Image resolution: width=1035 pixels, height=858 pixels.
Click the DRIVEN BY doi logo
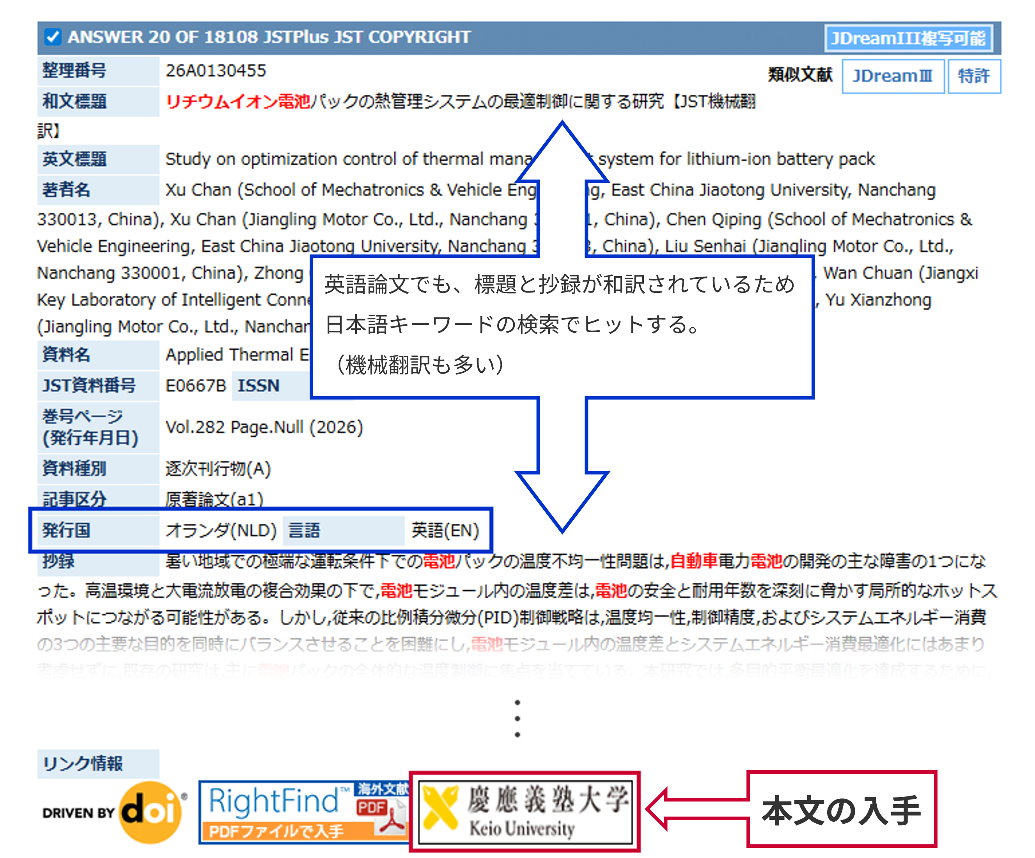coord(115,812)
